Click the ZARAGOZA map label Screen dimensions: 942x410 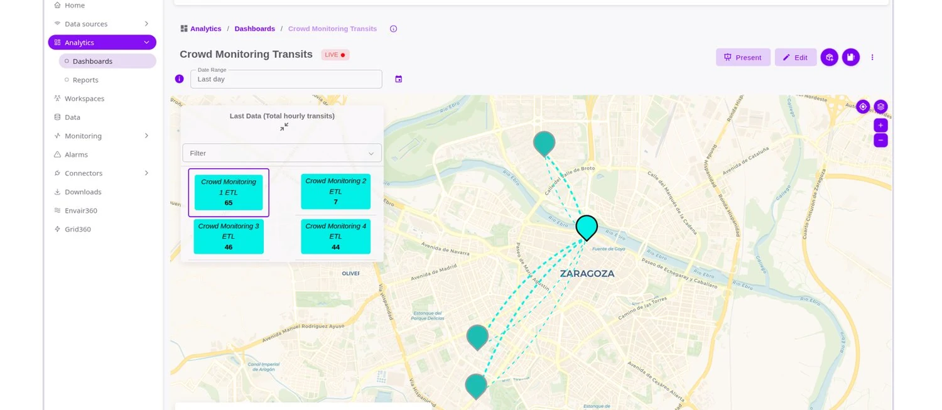click(587, 274)
